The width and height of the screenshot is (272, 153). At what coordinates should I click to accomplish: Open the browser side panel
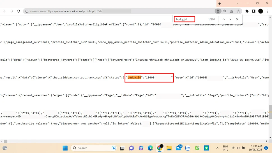tap(254, 11)
